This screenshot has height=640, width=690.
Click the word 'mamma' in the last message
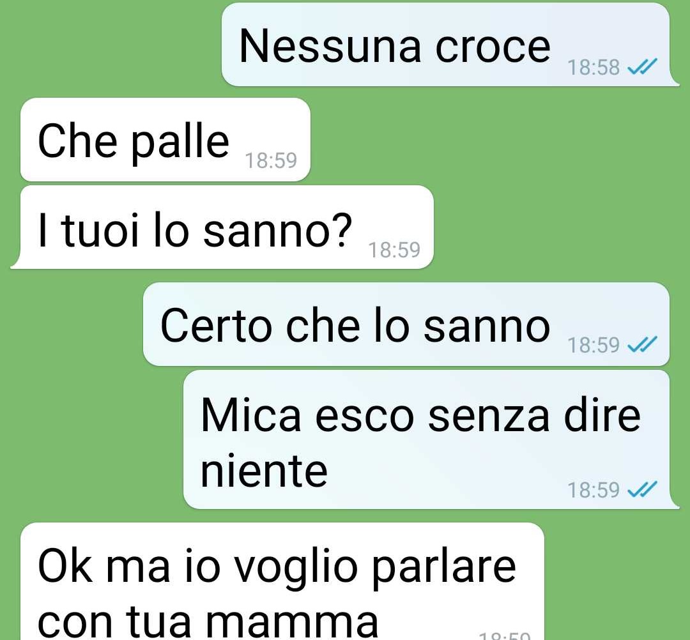(x=292, y=625)
